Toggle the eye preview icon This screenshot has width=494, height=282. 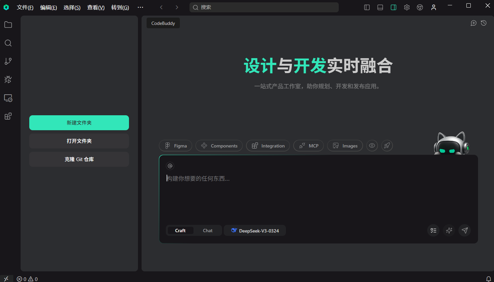(x=372, y=146)
